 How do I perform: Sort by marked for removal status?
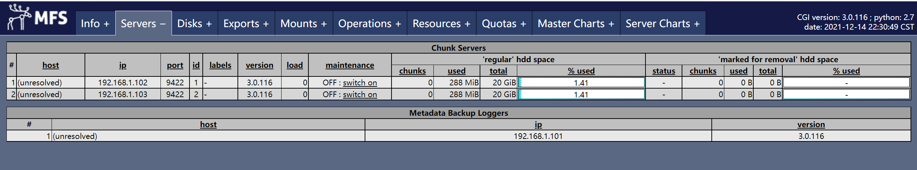(x=663, y=71)
